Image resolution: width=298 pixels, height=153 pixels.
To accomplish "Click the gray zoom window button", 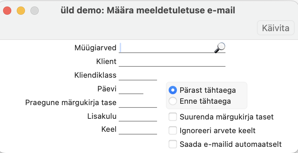I will tap(35, 11).
